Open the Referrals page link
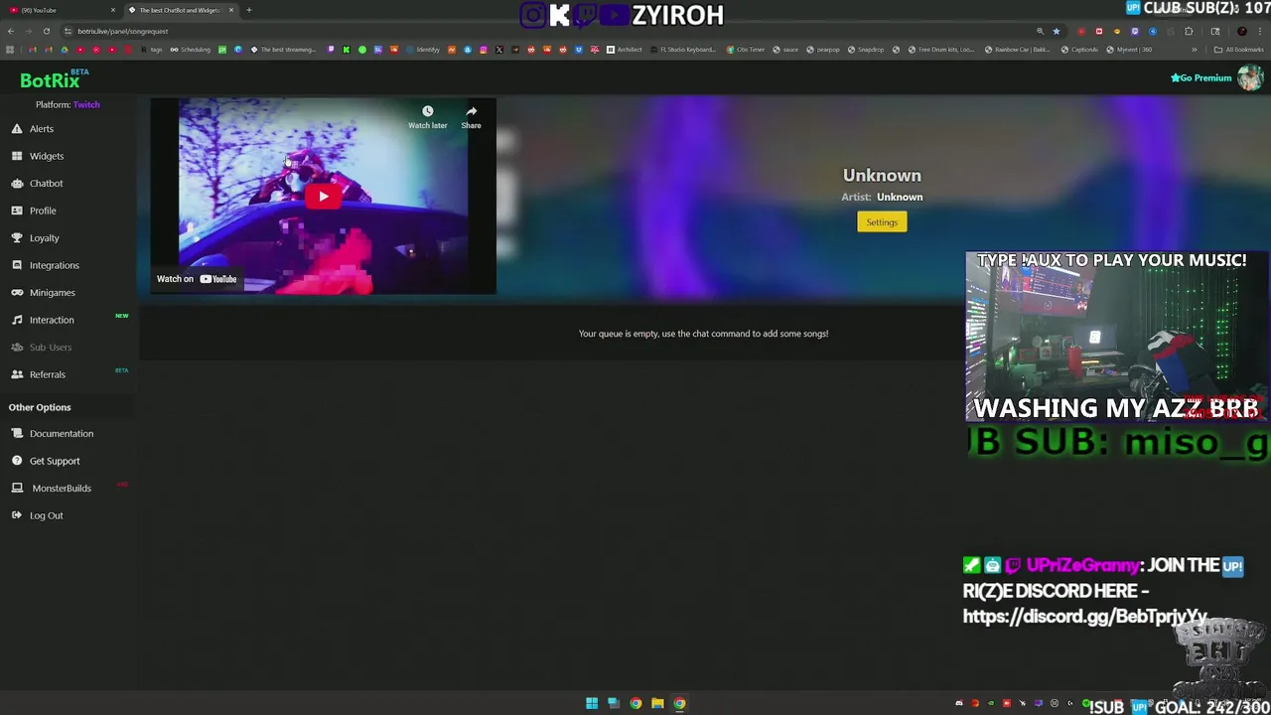The width and height of the screenshot is (1271, 715). 48,374
